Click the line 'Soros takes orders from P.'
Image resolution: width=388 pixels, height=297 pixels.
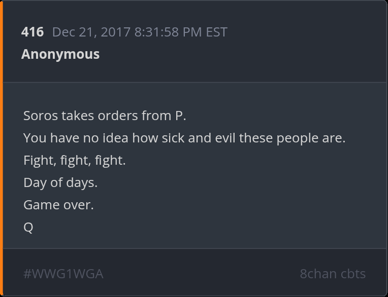coord(105,116)
